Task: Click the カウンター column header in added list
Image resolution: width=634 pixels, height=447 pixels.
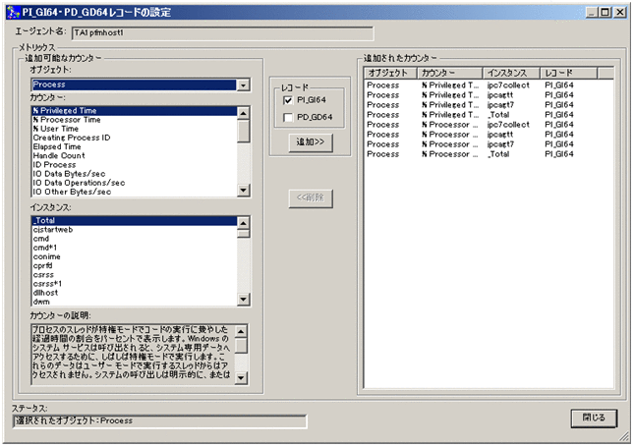Action: tap(449, 73)
